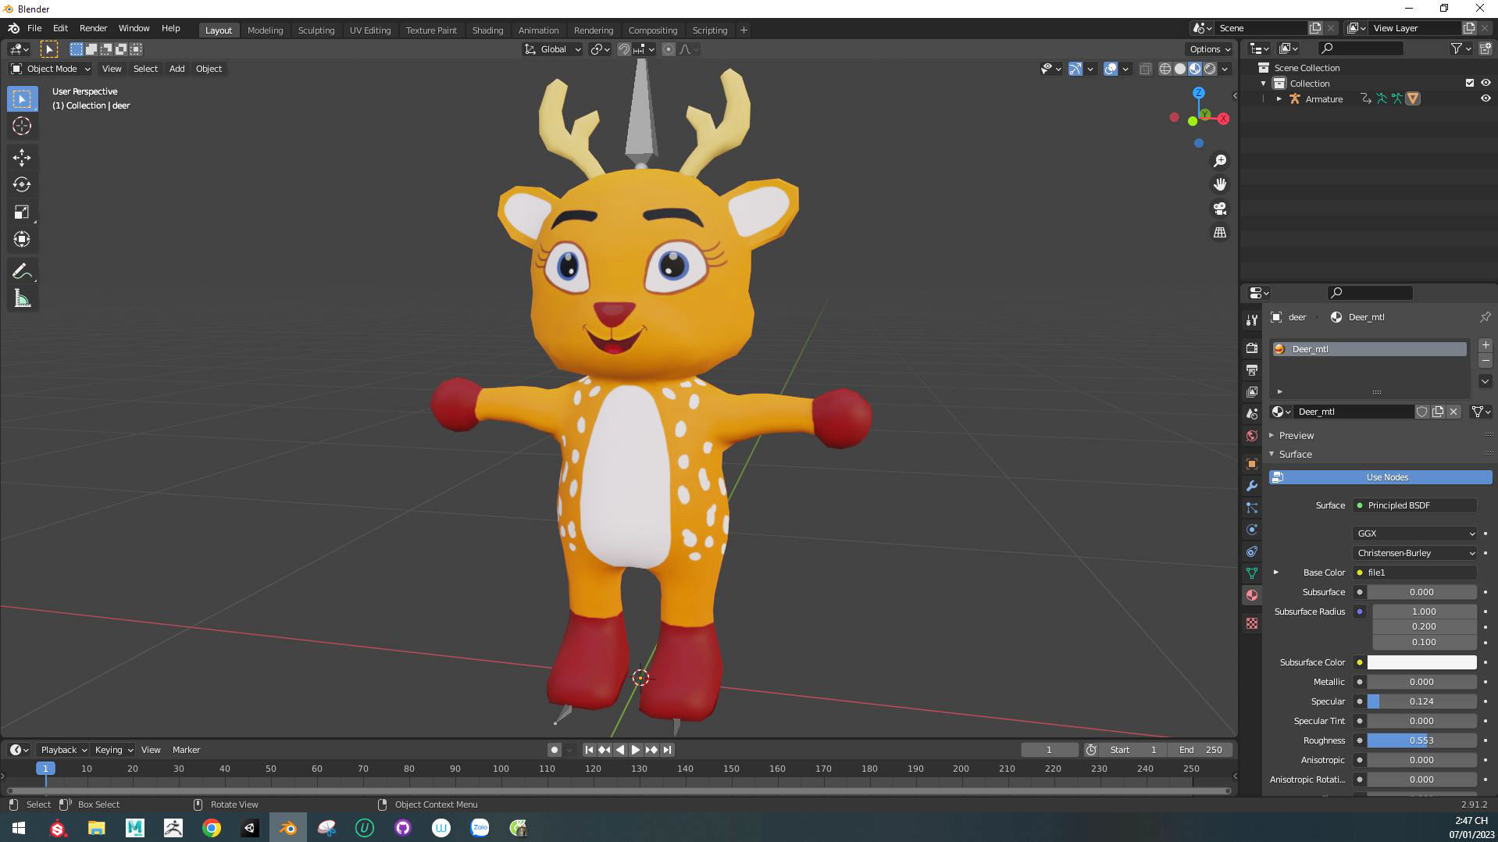The image size is (1498, 842).
Task: Expand the Preview panel
Action: coord(1296,435)
